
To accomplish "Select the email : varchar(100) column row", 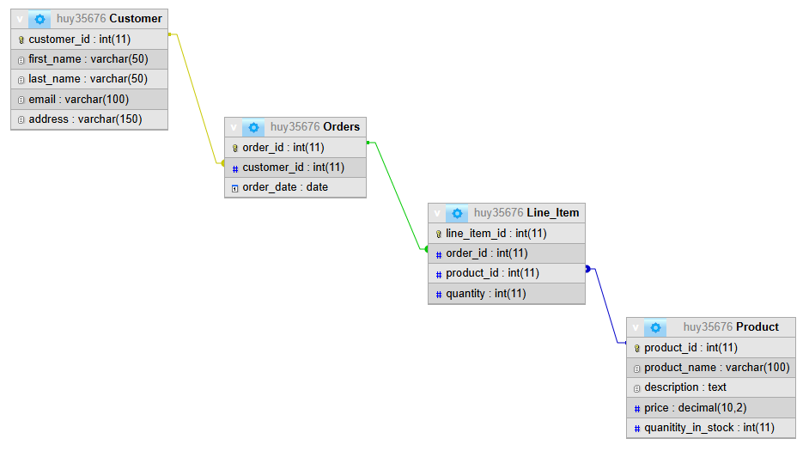I will click(89, 99).
